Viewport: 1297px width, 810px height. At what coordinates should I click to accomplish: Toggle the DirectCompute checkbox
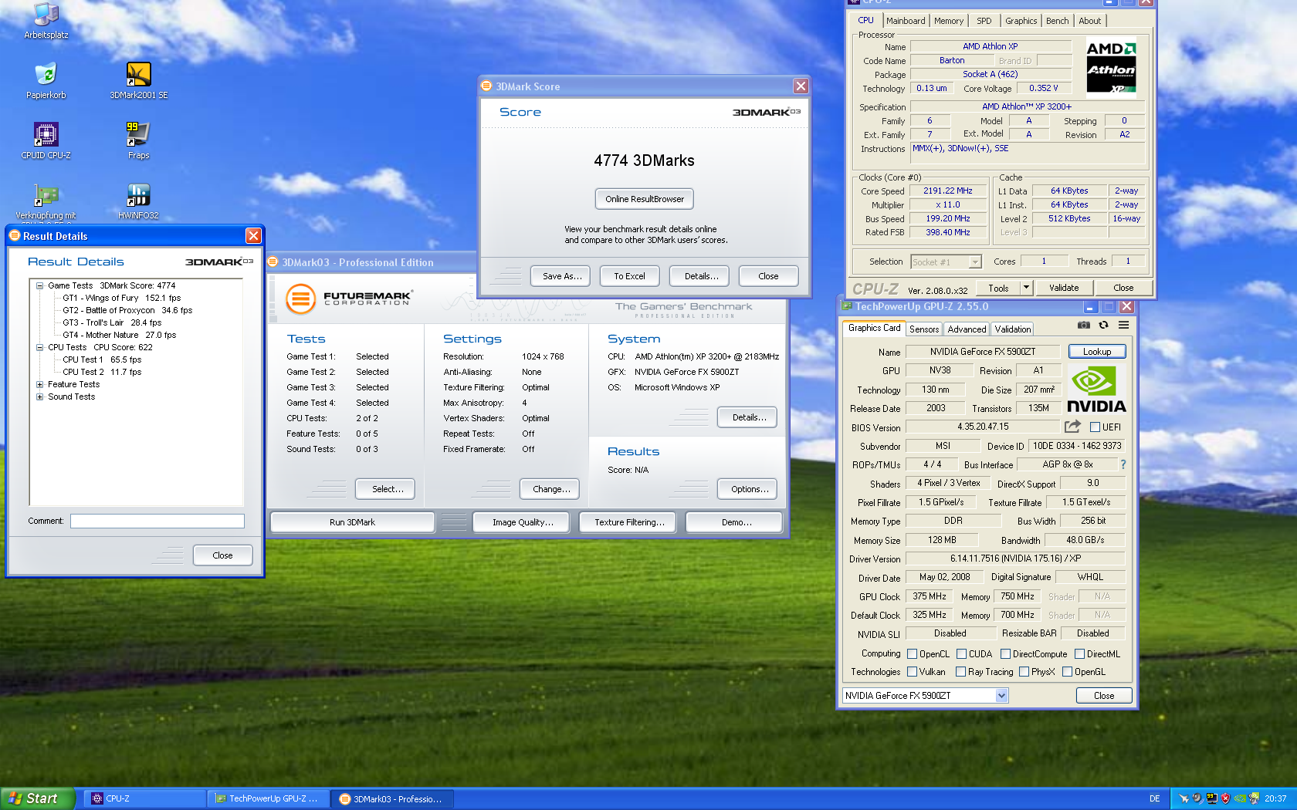point(1005,653)
